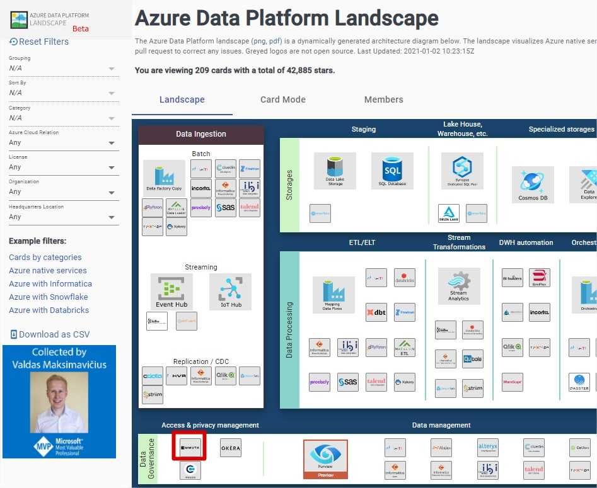Screen dimensions: 597x488
Task: Open the Dagster card
Action: pyautogui.click(x=579, y=382)
